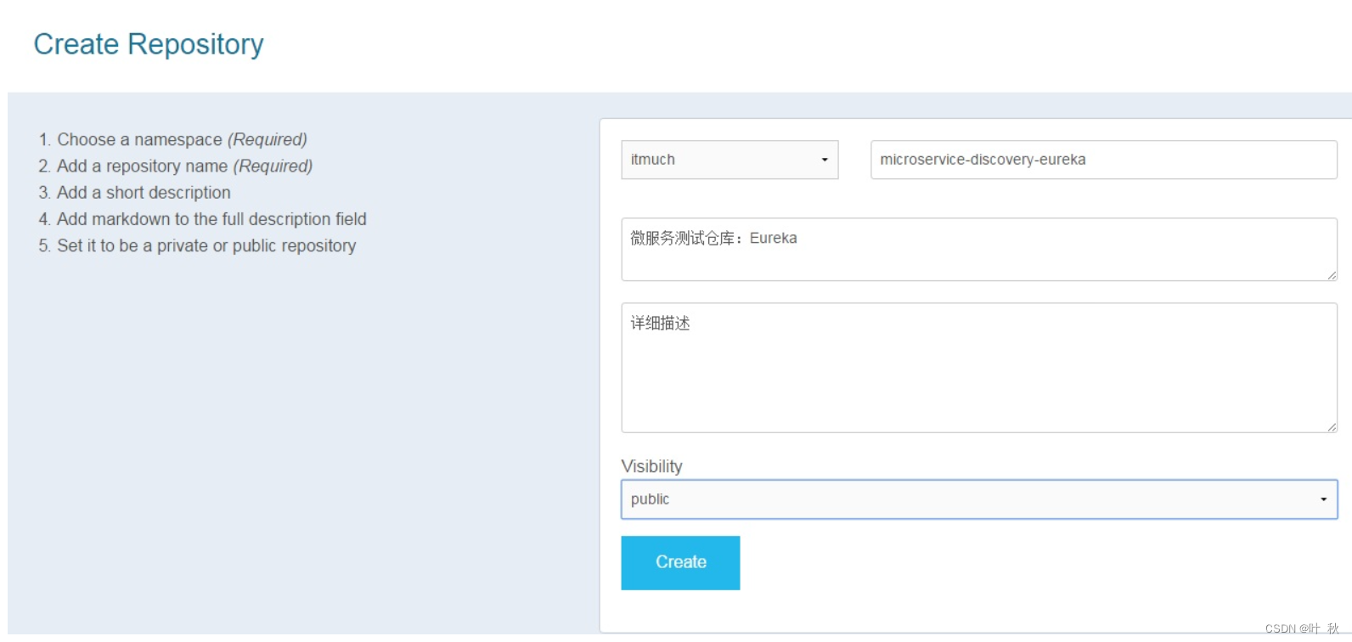Click the Create Repository heading

click(x=149, y=44)
